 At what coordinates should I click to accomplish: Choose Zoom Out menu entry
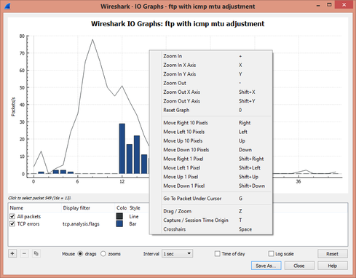coord(210,83)
